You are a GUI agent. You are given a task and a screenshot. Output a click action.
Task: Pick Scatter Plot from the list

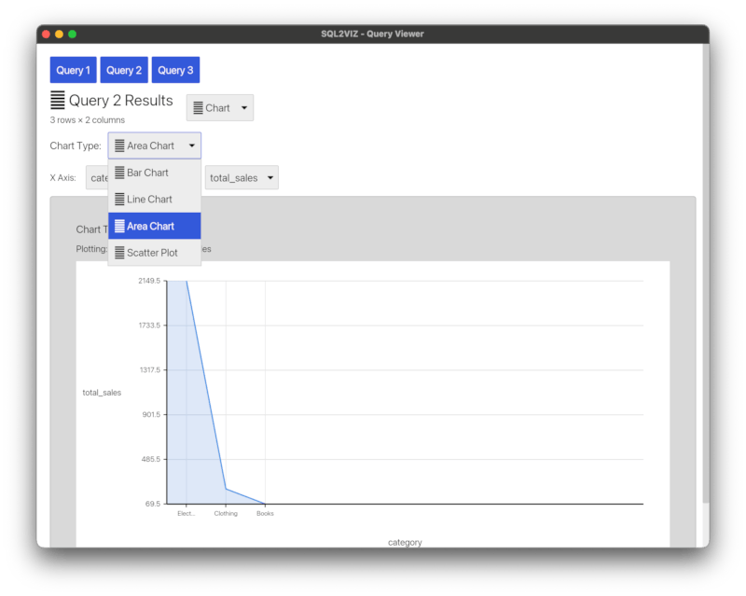point(154,253)
